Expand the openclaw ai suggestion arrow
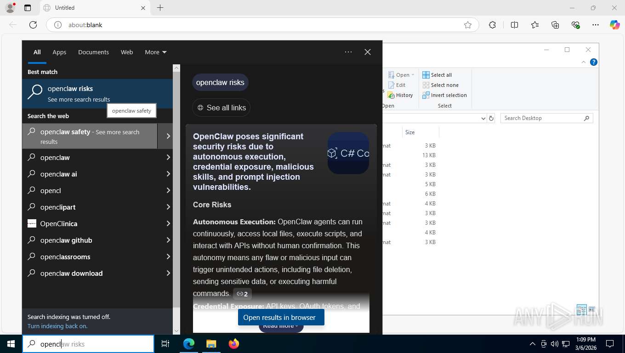This screenshot has height=353, width=625. (168, 174)
